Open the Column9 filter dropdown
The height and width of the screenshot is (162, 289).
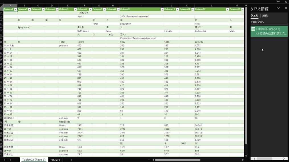click(x=162, y=9)
